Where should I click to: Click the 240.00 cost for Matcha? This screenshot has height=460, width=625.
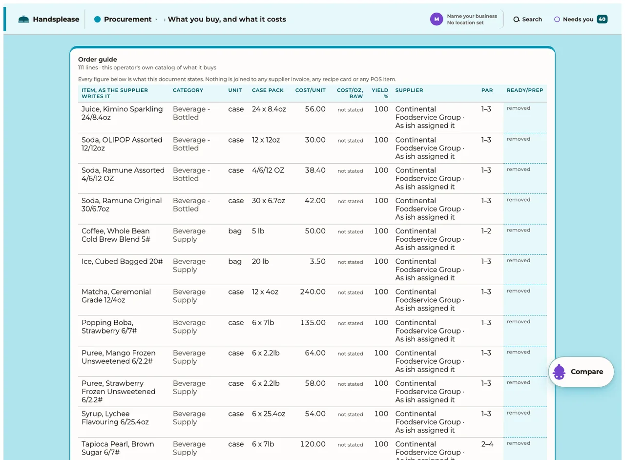[x=313, y=292]
